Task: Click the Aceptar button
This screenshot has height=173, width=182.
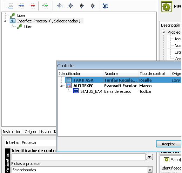Action: (x=168, y=144)
